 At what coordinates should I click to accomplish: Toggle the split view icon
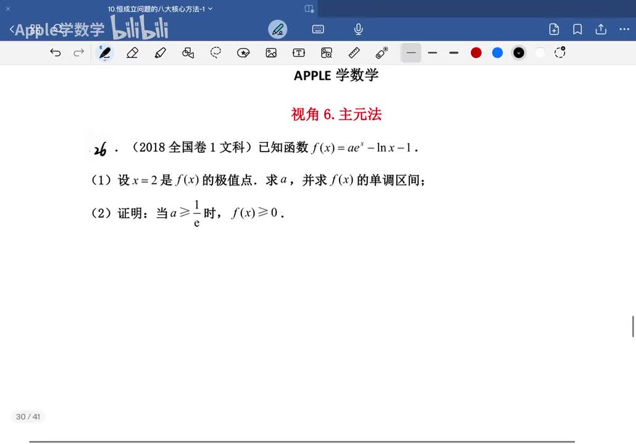[x=309, y=9]
